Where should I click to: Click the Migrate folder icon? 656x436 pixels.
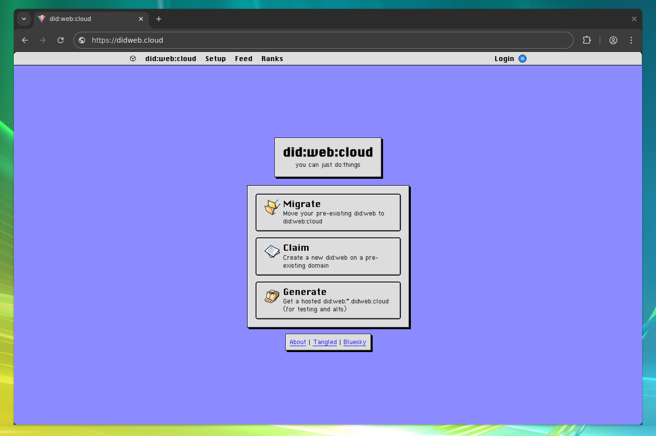(272, 207)
